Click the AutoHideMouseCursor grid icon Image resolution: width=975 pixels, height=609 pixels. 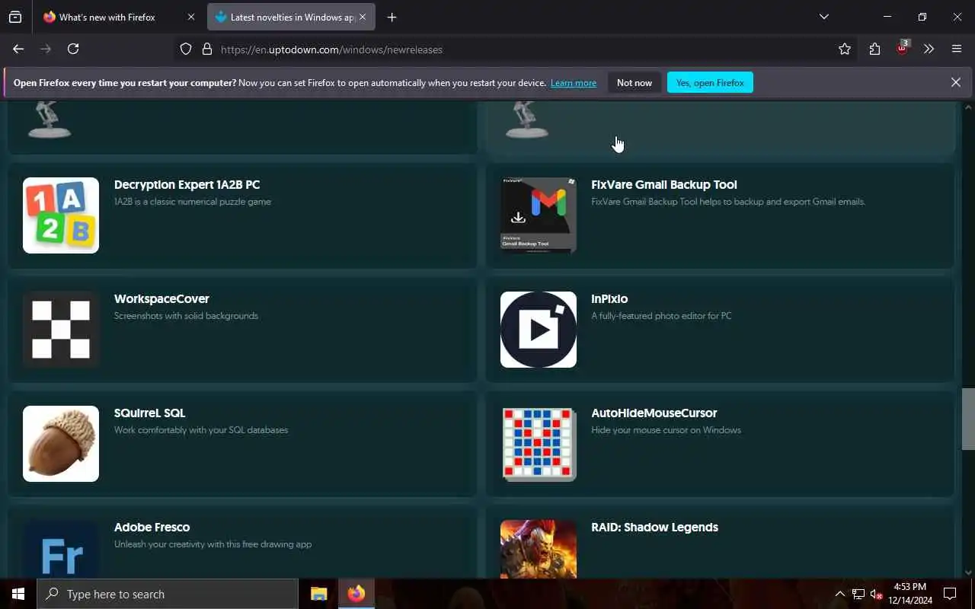tap(539, 444)
